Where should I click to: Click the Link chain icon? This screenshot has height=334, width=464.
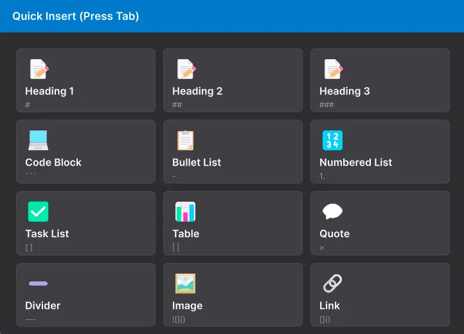332,283
